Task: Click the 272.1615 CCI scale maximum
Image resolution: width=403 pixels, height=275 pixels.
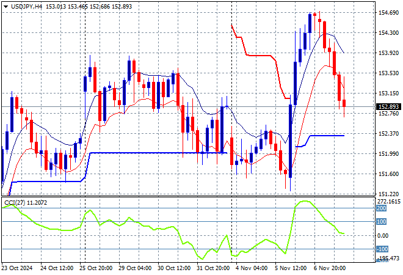Action: [388, 202]
